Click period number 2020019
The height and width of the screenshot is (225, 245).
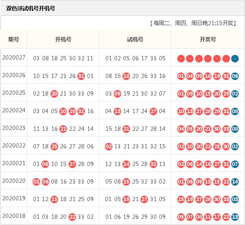(14, 198)
